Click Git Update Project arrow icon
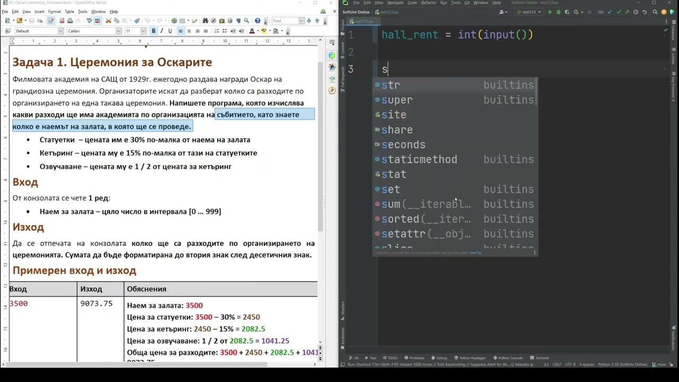 pos(610,12)
